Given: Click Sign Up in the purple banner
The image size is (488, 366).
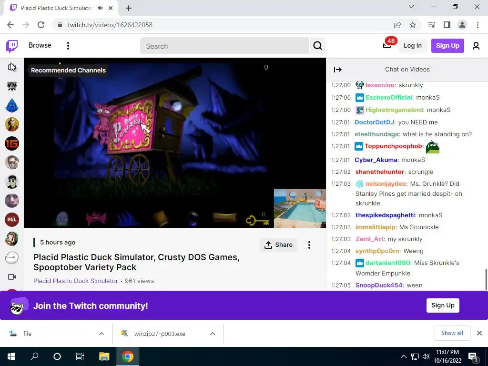Looking at the screenshot, I should click(443, 305).
